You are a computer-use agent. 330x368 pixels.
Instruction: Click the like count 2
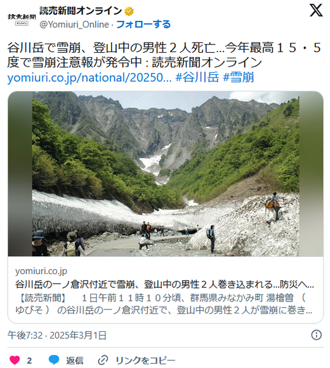(29, 360)
